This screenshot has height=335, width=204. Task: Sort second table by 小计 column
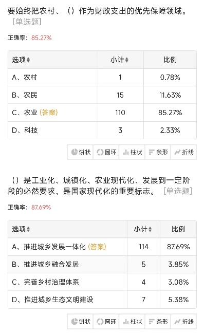point(143,229)
